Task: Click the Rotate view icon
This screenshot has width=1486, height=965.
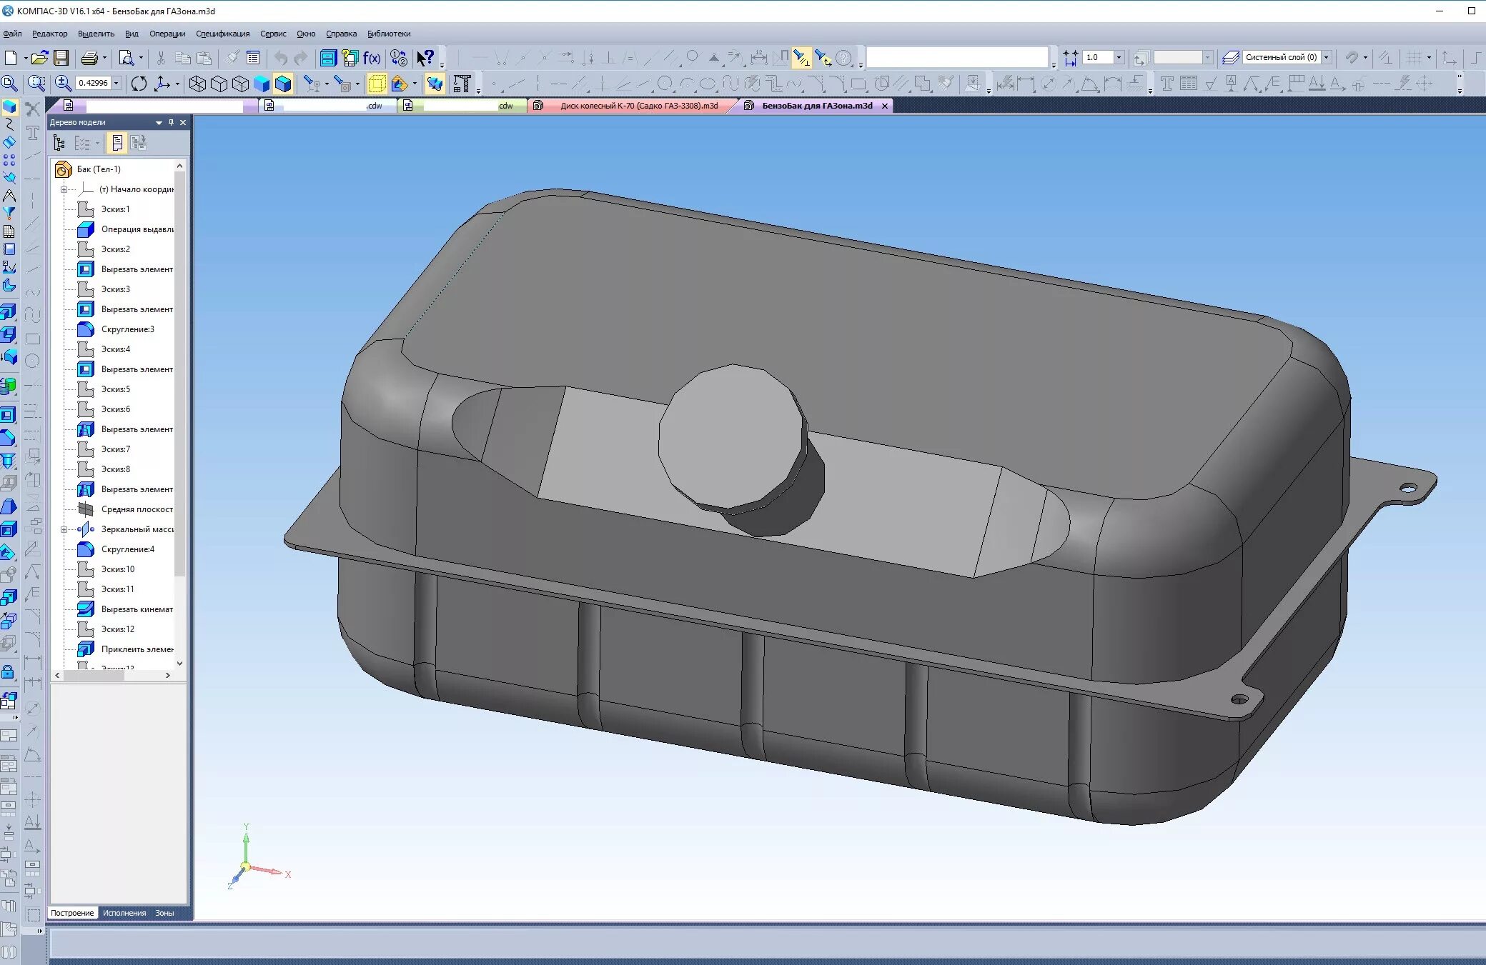Action: pyautogui.click(x=139, y=84)
